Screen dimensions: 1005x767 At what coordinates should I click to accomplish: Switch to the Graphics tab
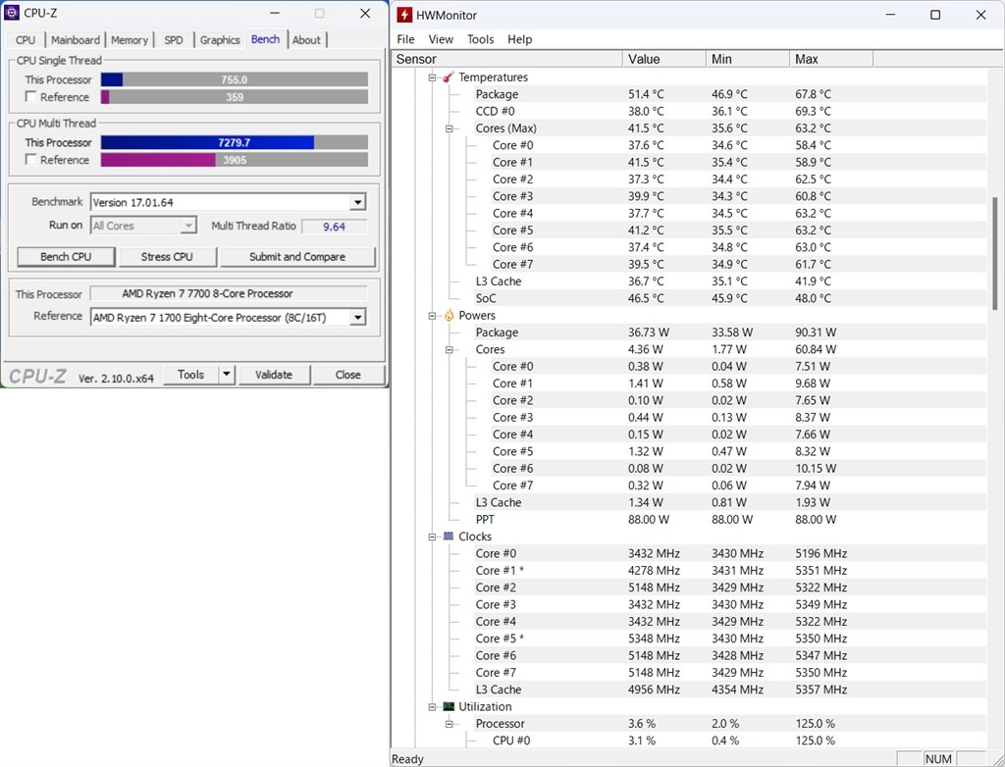point(219,40)
